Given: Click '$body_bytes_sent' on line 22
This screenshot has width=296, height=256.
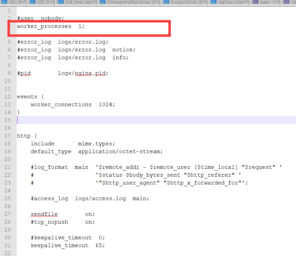Looking at the screenshot, I should coord(153,175).
